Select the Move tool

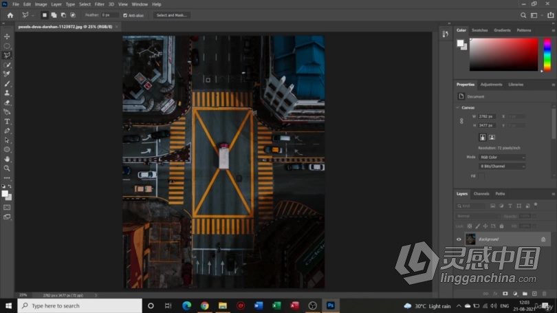tap(7, 36)
